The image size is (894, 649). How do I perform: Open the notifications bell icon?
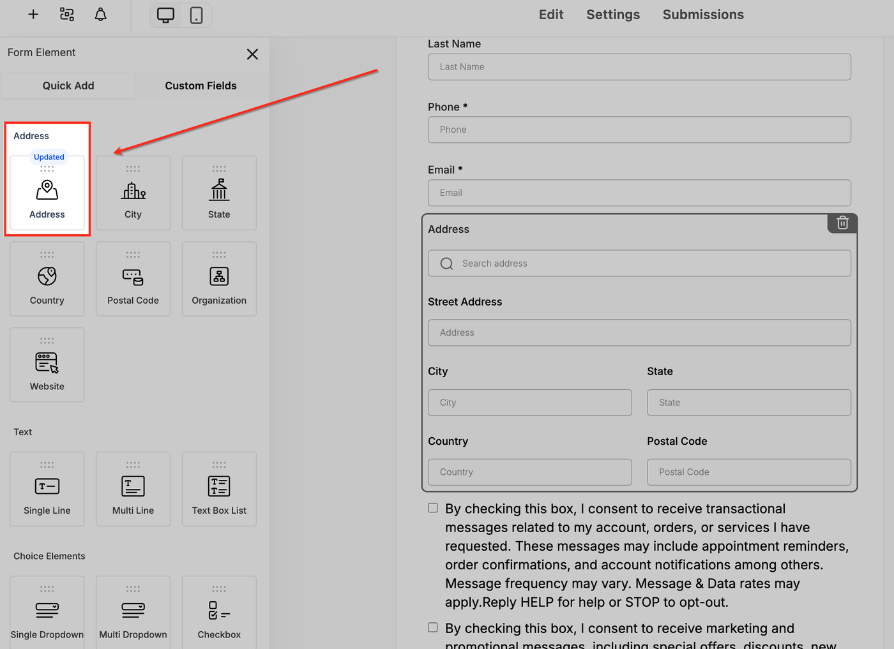click(x=100, y=15)
